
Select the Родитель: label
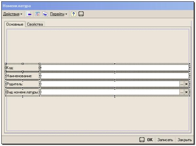coord(15,84)
